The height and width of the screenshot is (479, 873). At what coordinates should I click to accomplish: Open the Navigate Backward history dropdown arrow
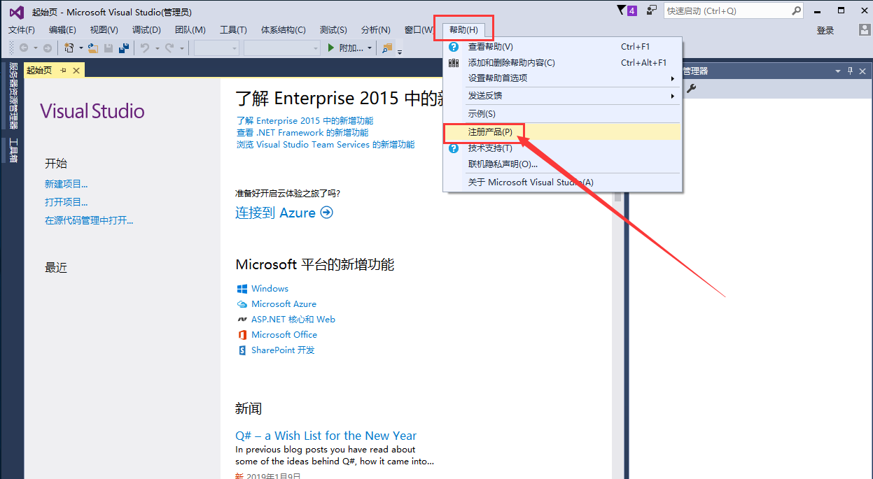click(35, 48)
